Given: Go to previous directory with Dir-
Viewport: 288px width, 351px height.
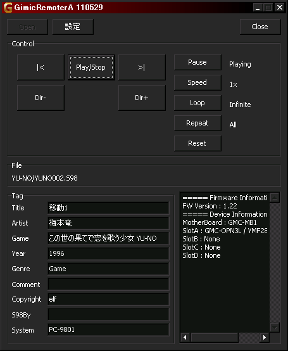Looking at the screenshot, I should pos(41,98).
